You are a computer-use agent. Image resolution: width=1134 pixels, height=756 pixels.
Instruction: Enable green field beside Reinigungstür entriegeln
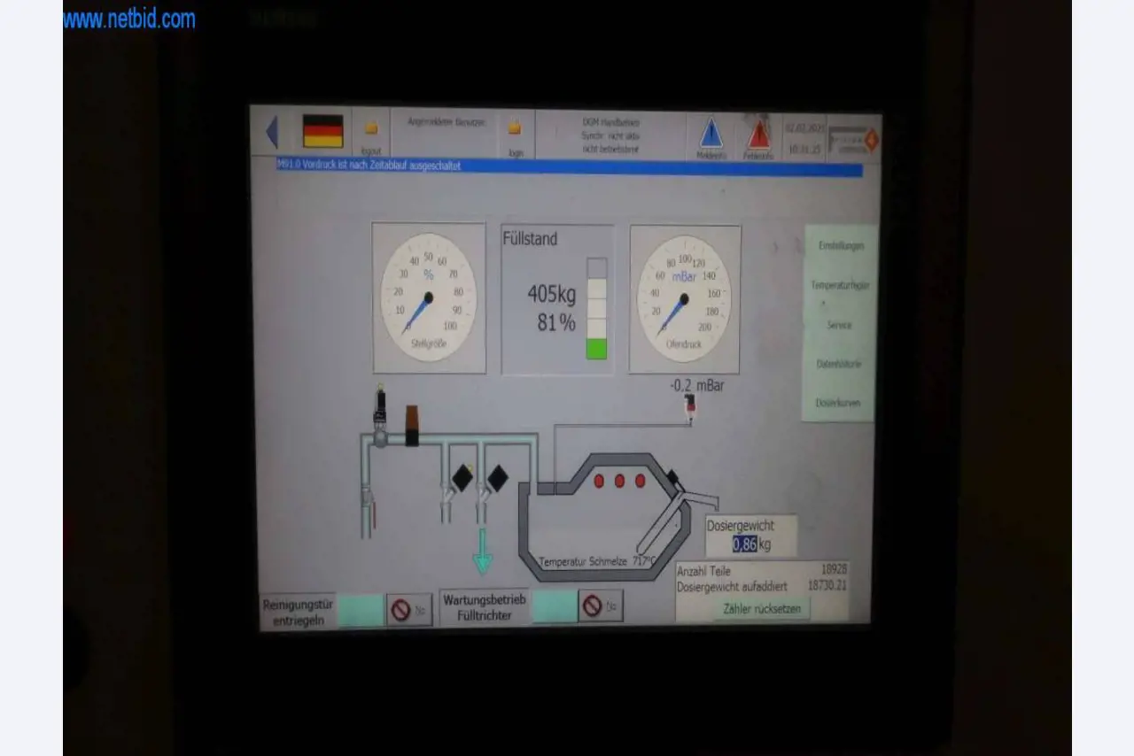[x=361, y=611]
